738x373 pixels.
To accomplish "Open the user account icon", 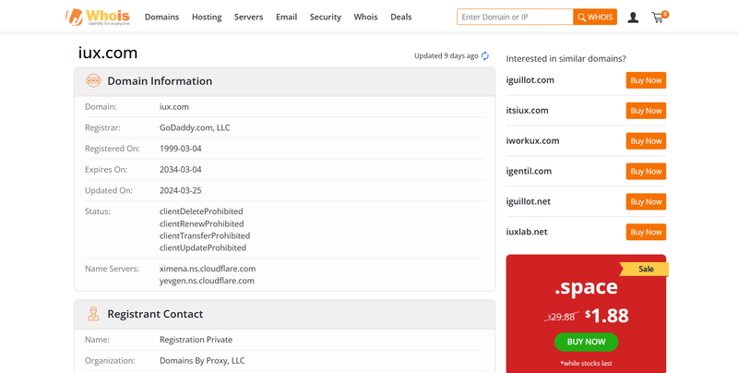I will tap(633, 18).
